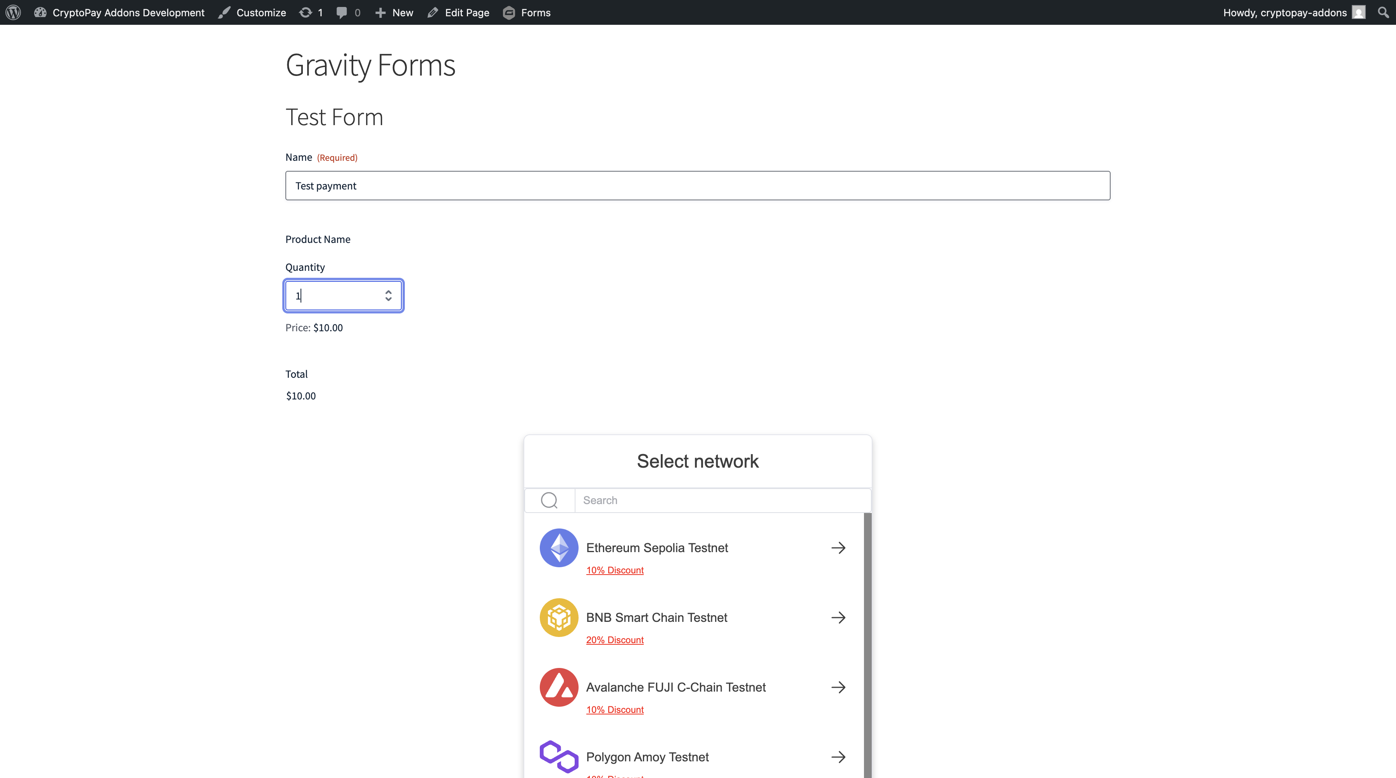Open the New content menu

pyautogui.click(x=394, y=12)
